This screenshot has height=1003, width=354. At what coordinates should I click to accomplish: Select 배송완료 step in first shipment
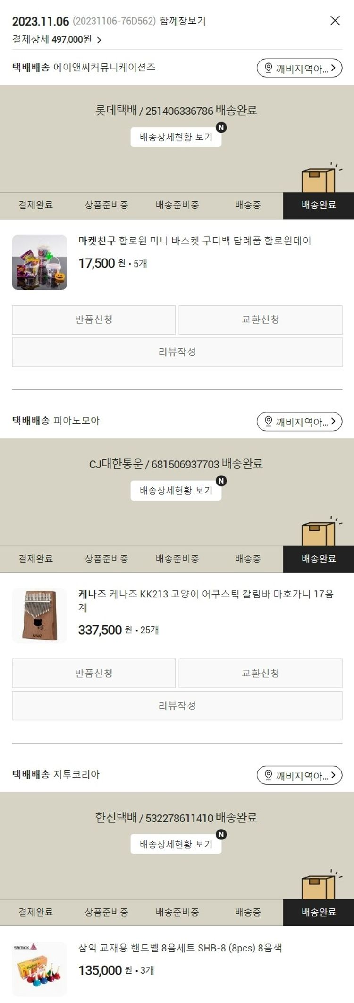pyautogui.click(x=319, y=206)
